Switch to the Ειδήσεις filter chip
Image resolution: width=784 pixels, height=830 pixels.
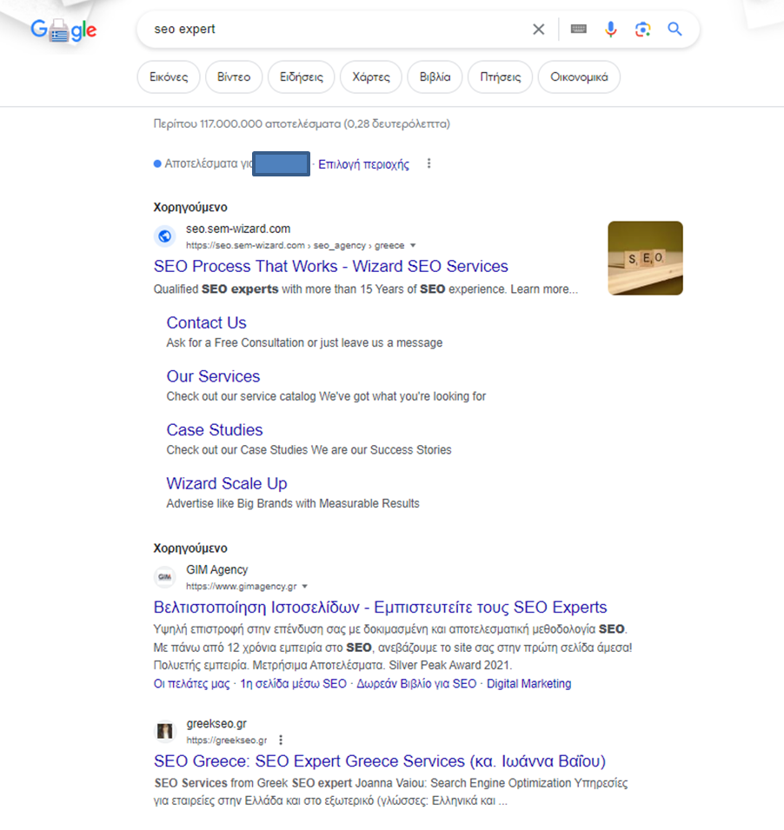click(x=300, y=76)
